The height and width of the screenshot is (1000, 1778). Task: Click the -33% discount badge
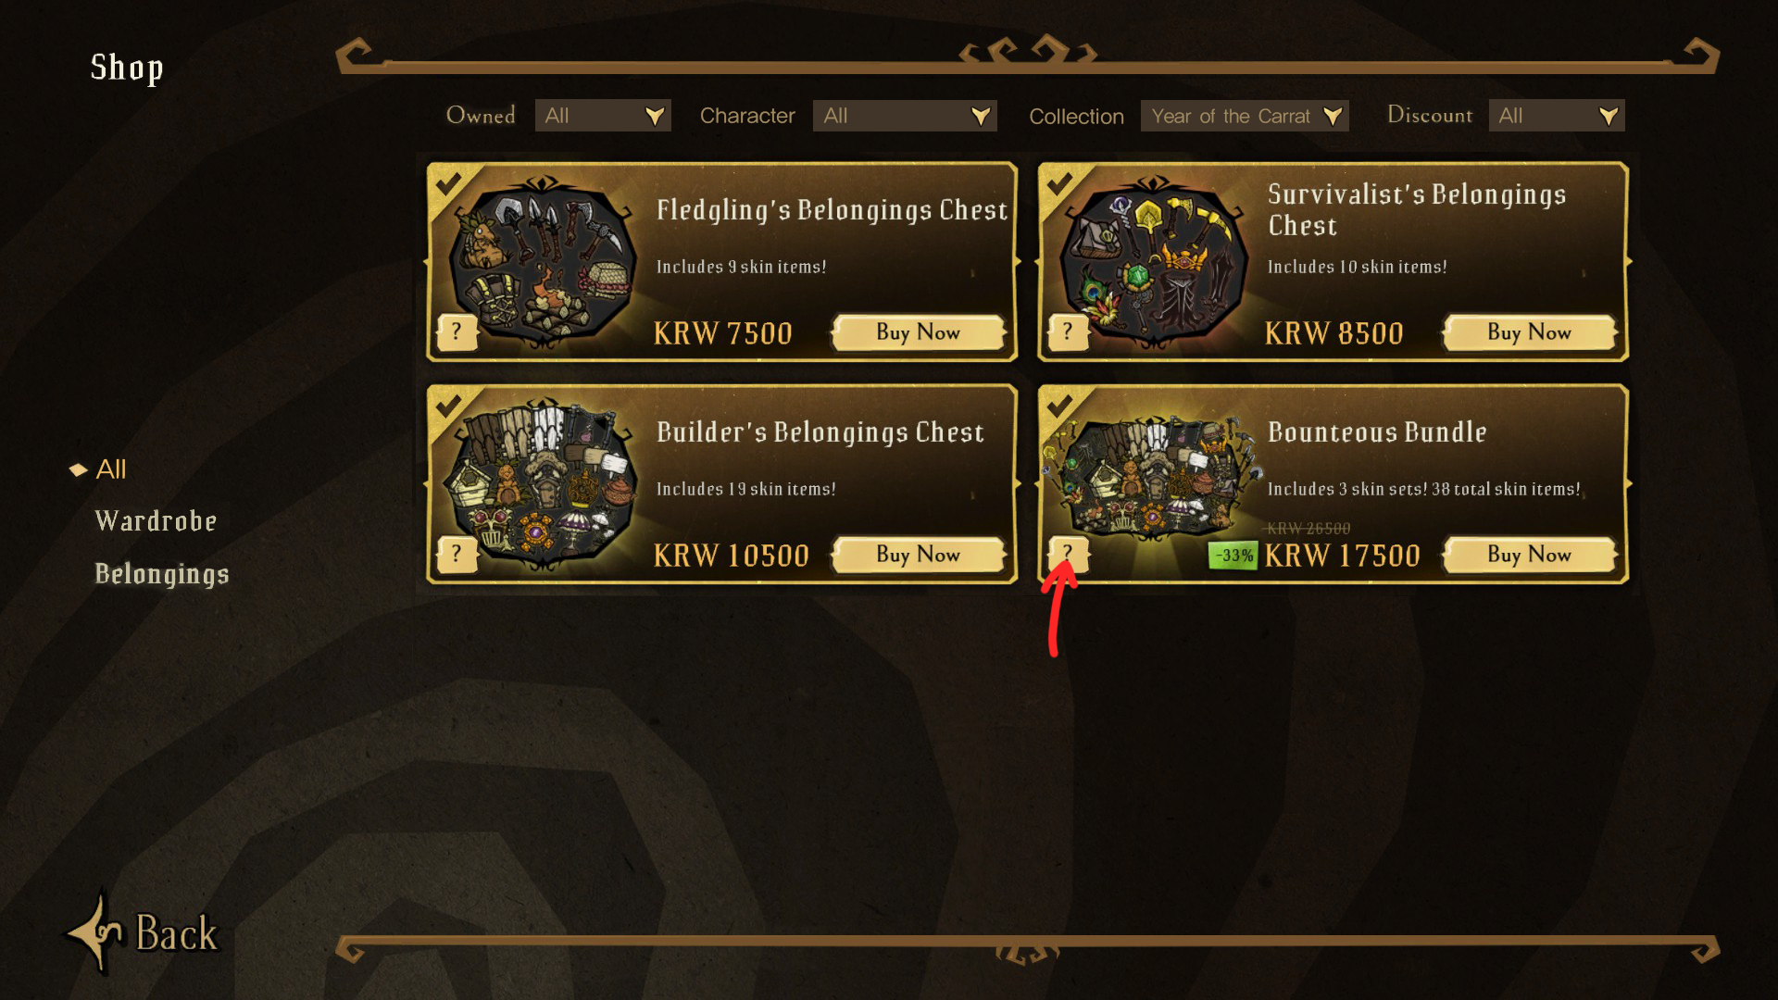pyautogui.click(x=1233, y=556)
